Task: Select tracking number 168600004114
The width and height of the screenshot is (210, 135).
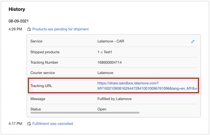Action: pos(110,62)
